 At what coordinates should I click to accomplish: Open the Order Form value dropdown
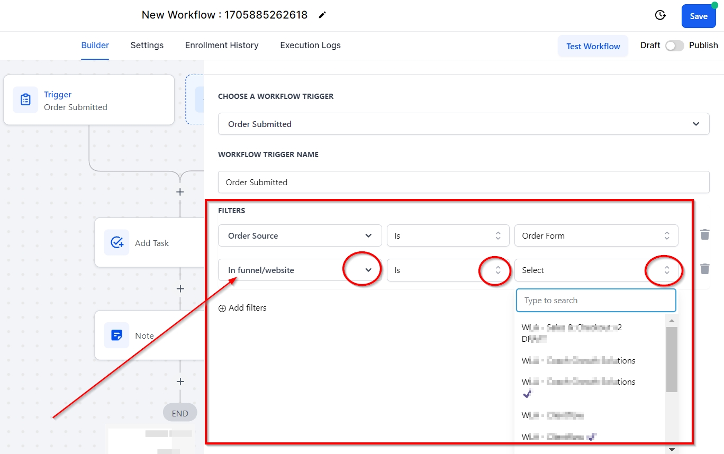pos(596,235)
